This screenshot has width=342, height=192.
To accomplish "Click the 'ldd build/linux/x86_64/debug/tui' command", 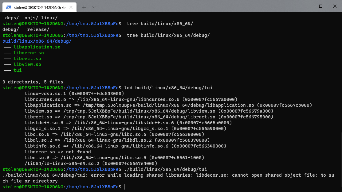I will click(x=168, y=88).
